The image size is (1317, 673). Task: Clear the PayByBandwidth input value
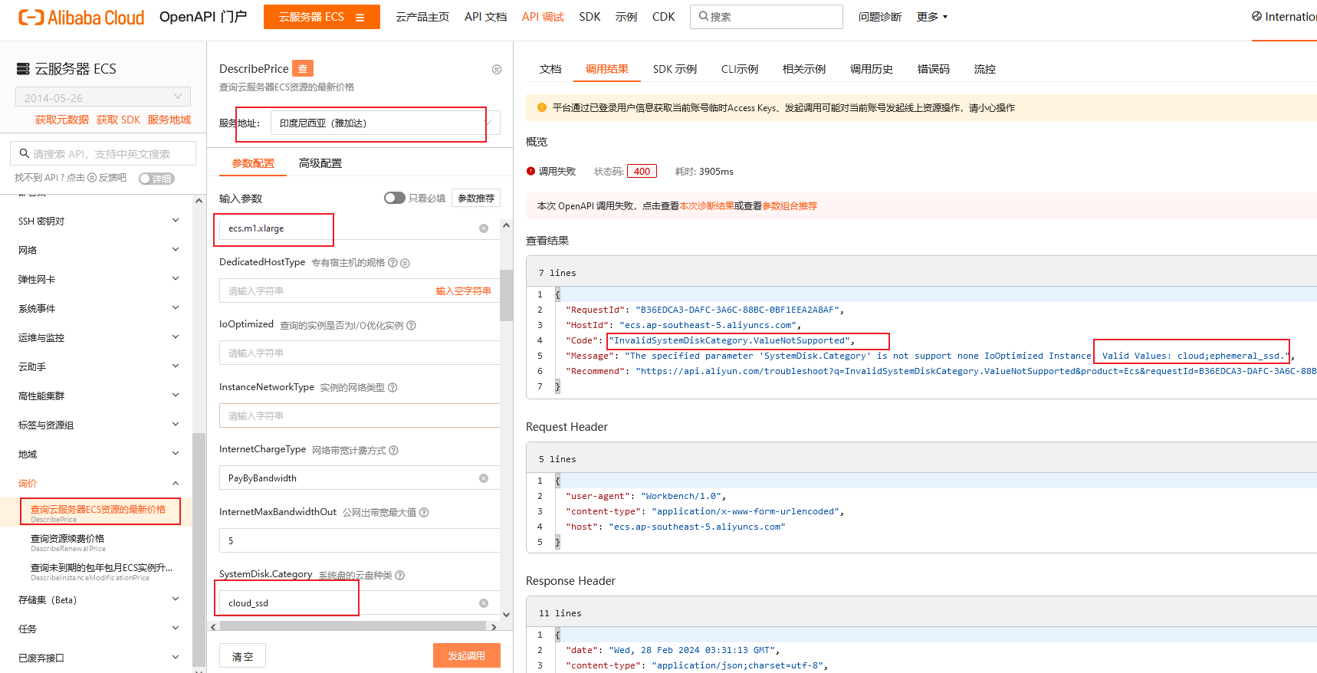click(484, 478)
